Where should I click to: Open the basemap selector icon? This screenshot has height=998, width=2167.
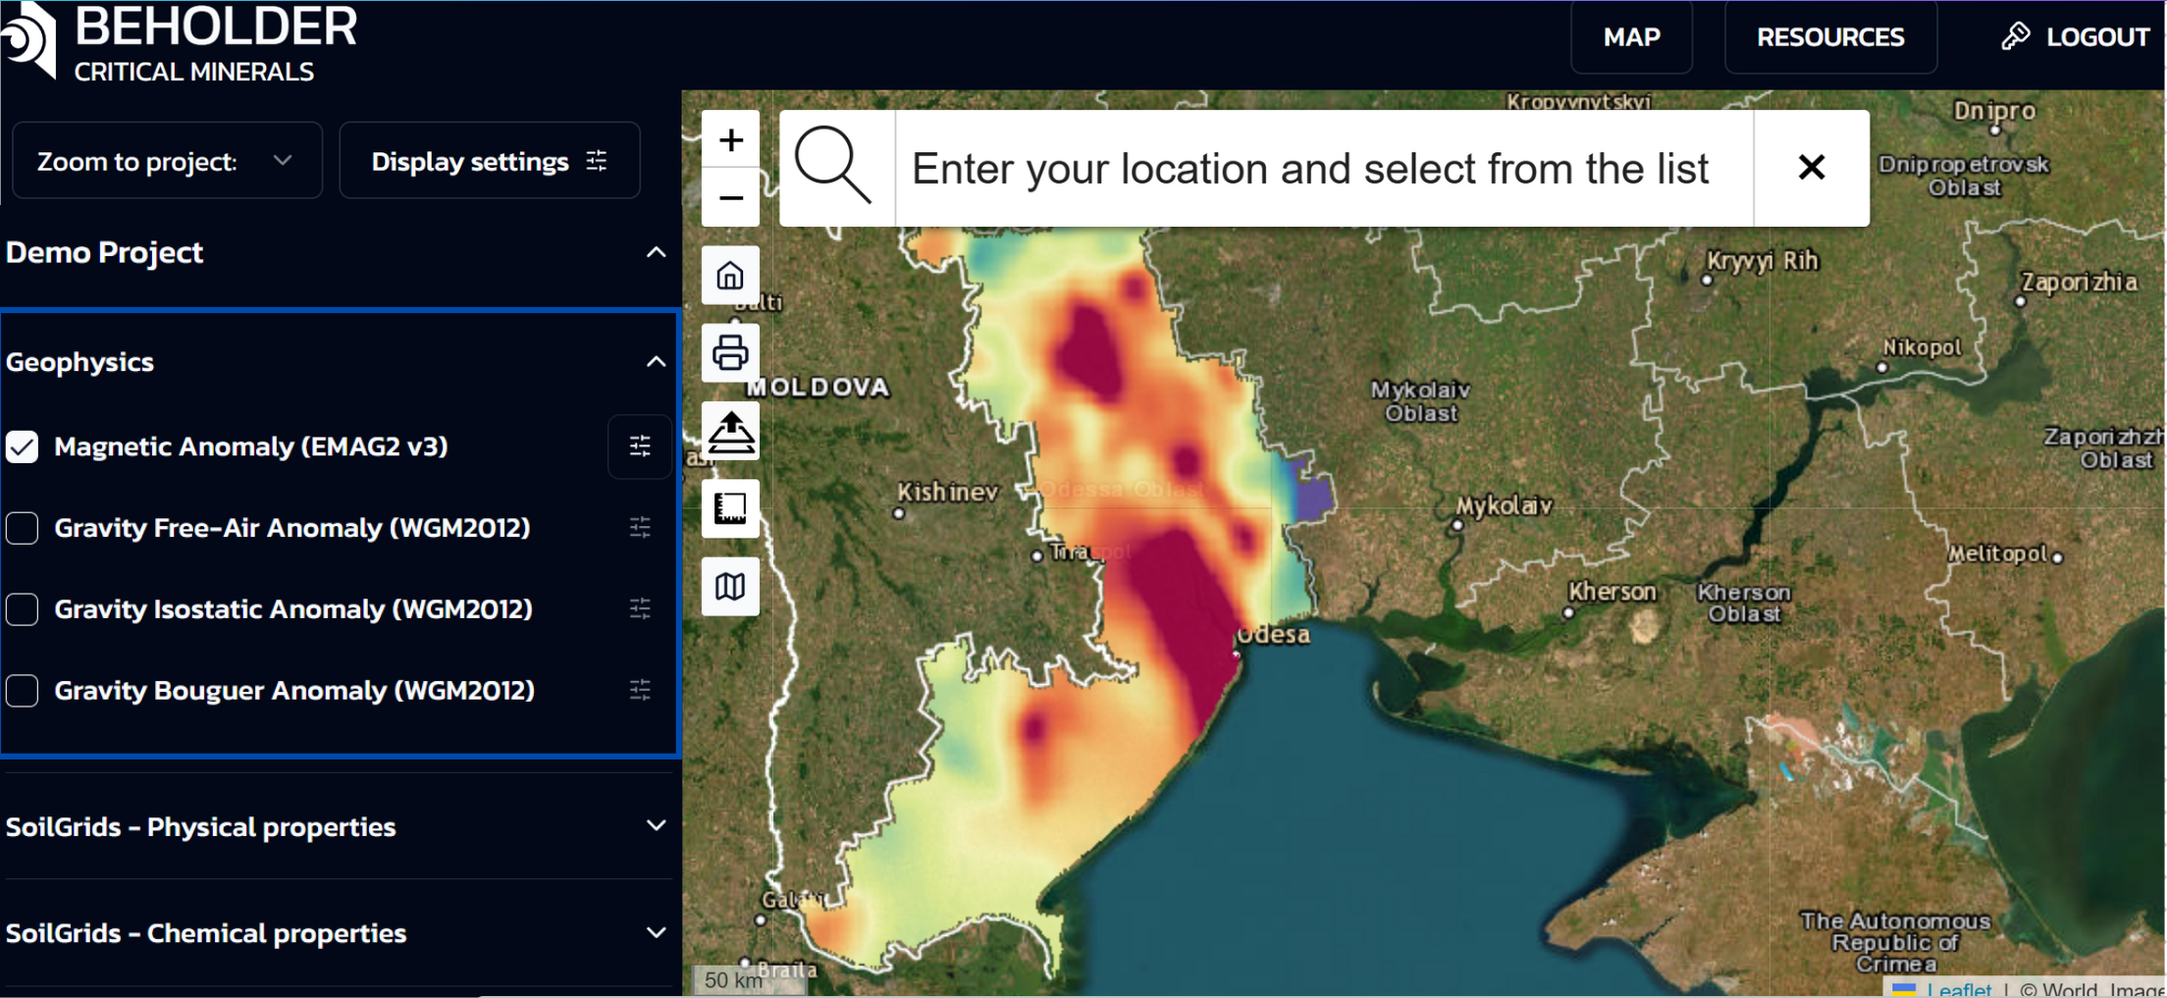pos(730,587)
